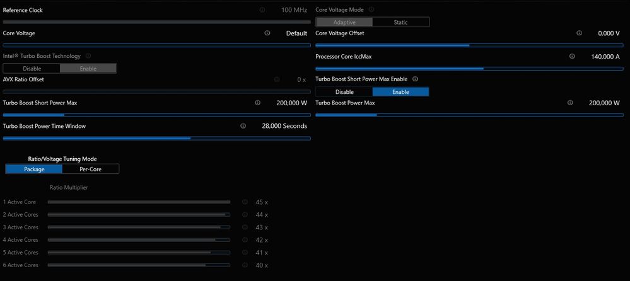This screenshot has height=281, width=630.
Task: Click the Ratio Multiplier column heading
Action: 69,188
